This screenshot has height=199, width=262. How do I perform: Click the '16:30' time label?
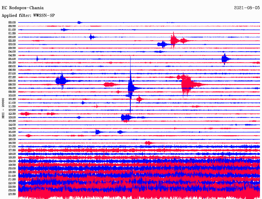point(12,143)
